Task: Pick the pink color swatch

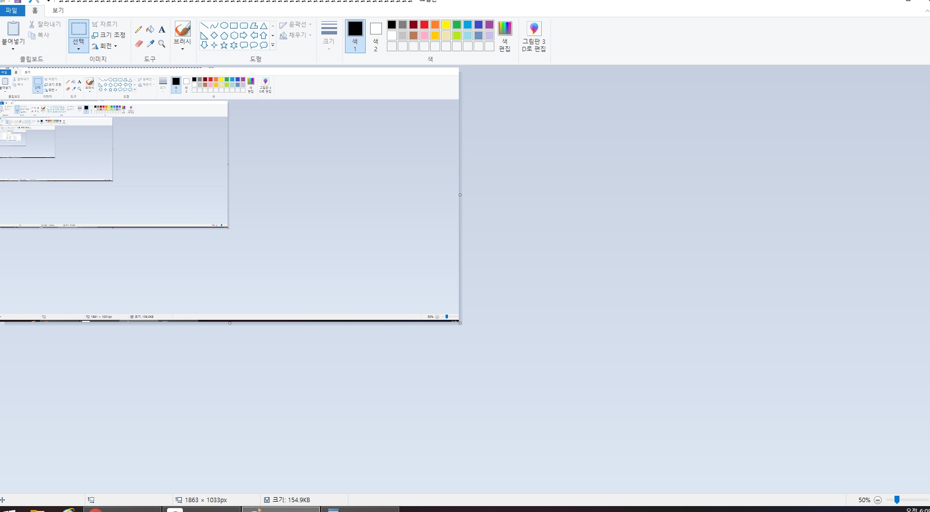Action: (424, 35)
